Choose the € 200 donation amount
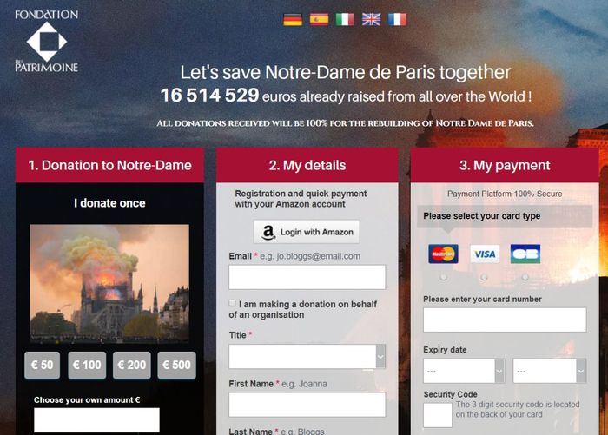Viewport: 608px width, 435px height. 132,365
